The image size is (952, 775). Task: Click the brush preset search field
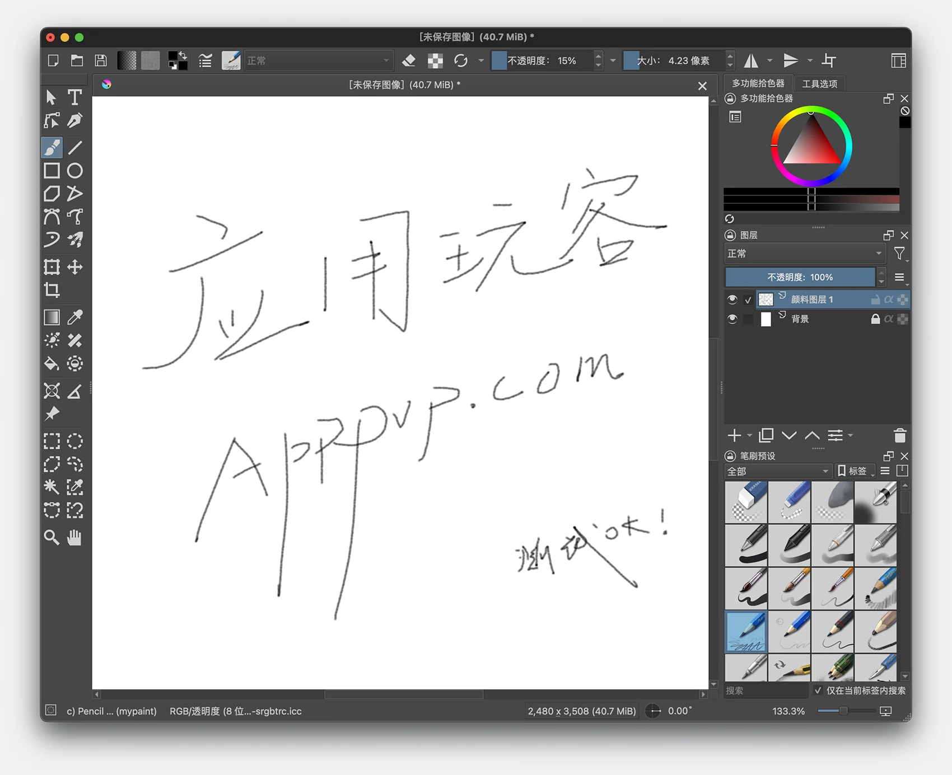tap(766, 691)
